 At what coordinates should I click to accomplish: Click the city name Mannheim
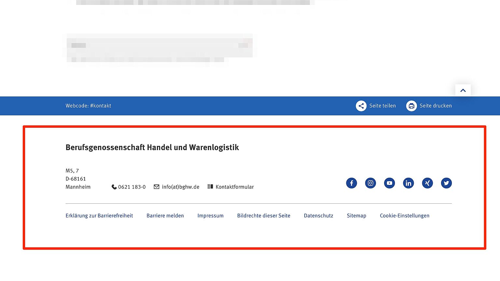click(x=78, y=187)
